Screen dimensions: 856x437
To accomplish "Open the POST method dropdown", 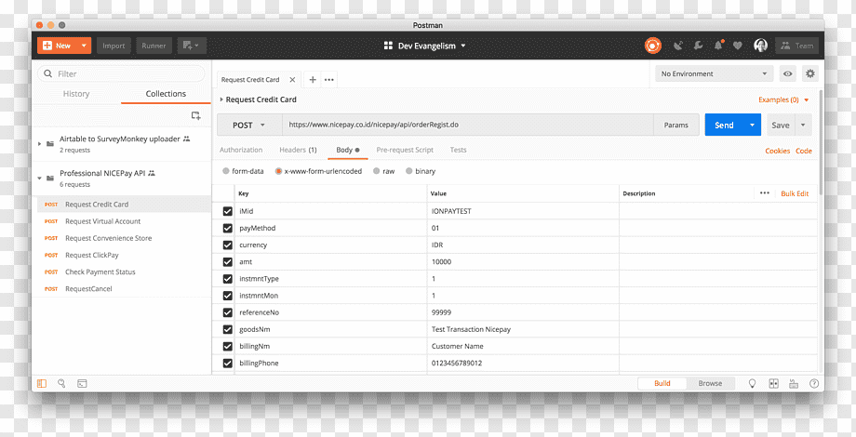I will (249, 125).
